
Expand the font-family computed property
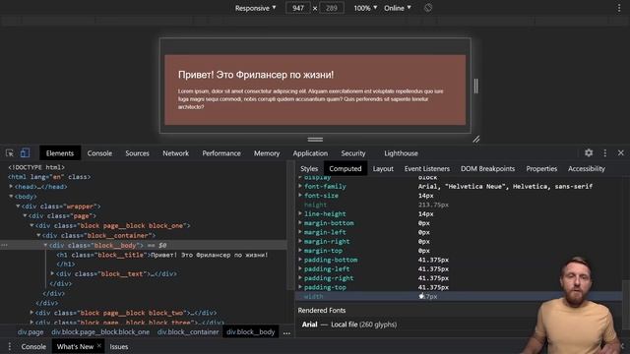300,186
